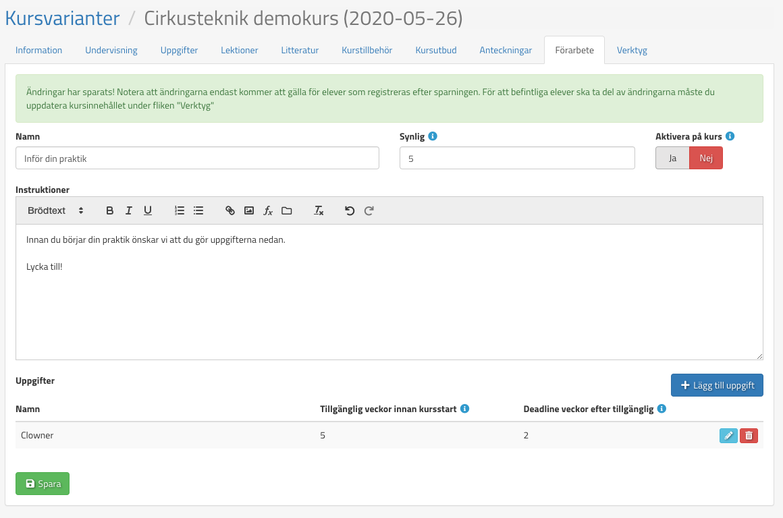
Task: Open the Brödtext paragraph style dropdown
Action: click(55, 210)
